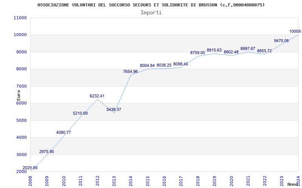Click the year 2022 axis tick label
This screenshot has width=302, height=188.
click(x=265, y=181)
